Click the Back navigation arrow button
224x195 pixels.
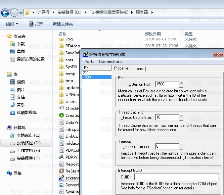(5, 13)
